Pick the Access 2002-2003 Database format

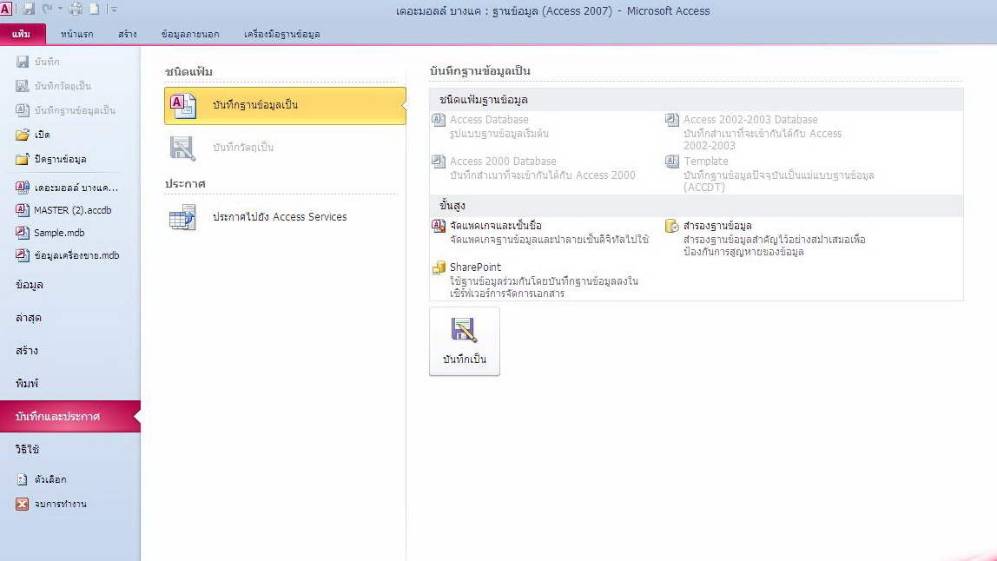(x=754, y=132)
